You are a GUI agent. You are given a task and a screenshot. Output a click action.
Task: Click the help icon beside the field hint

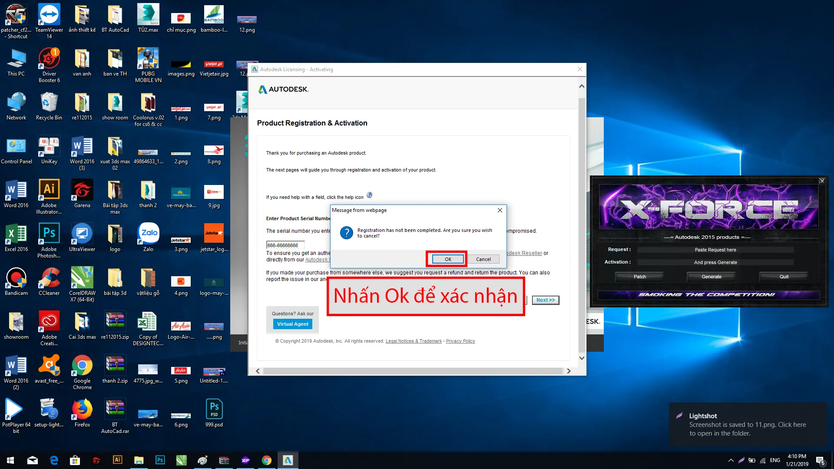click(x=369, y=195)
